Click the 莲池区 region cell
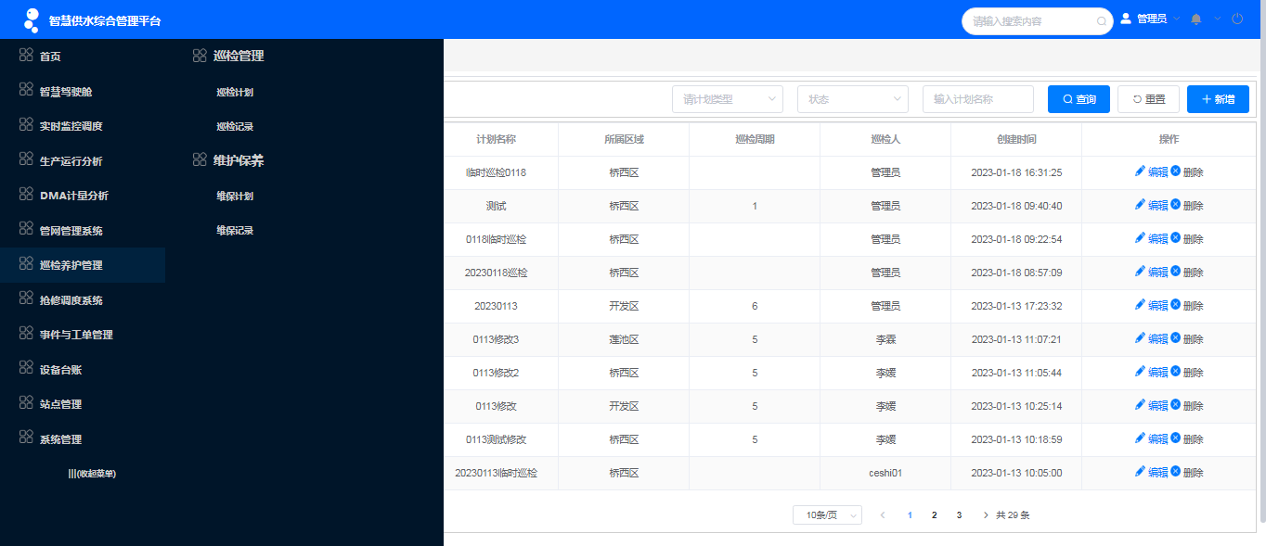This screenshot has height=546, width=1266. (624, 339)
